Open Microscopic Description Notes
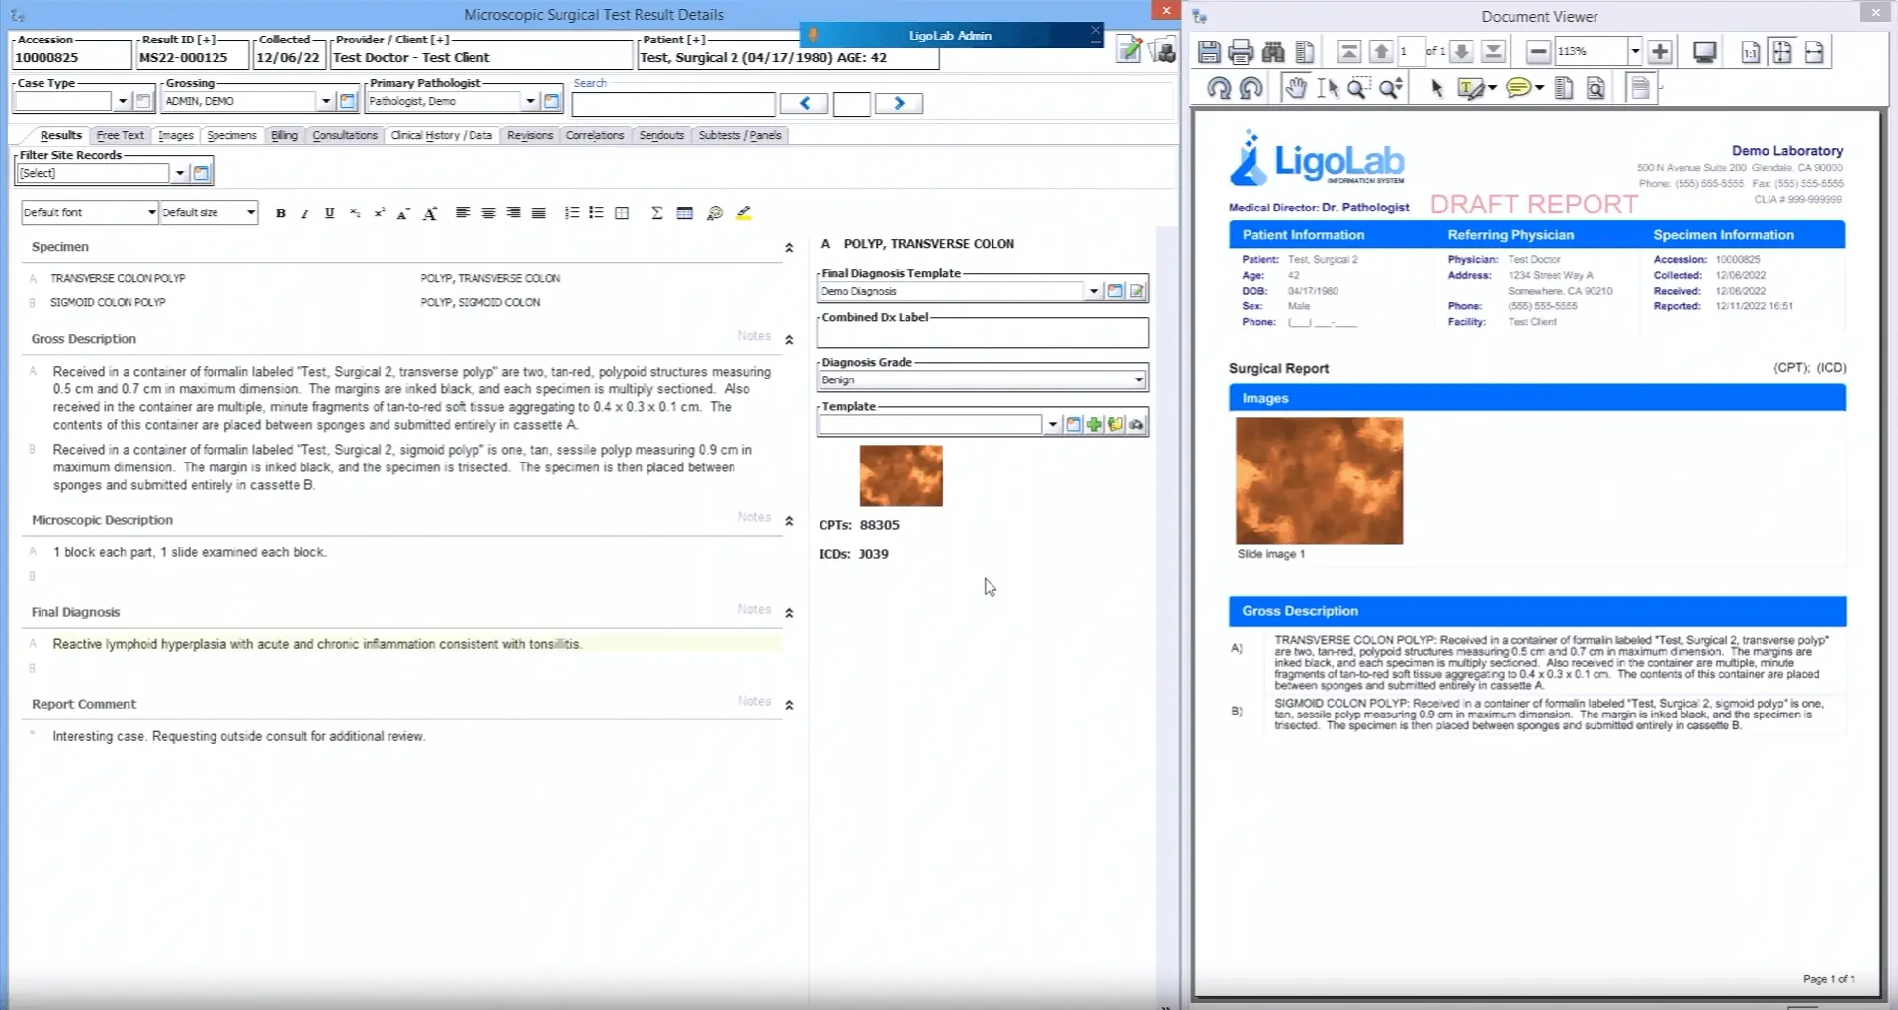 pos(754,517)
